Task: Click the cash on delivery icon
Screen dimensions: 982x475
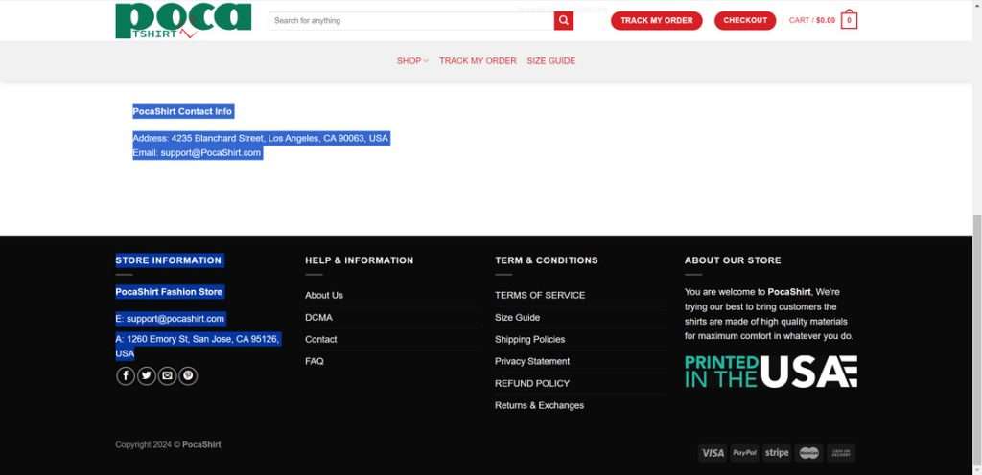Action: [x=840, y=453]
